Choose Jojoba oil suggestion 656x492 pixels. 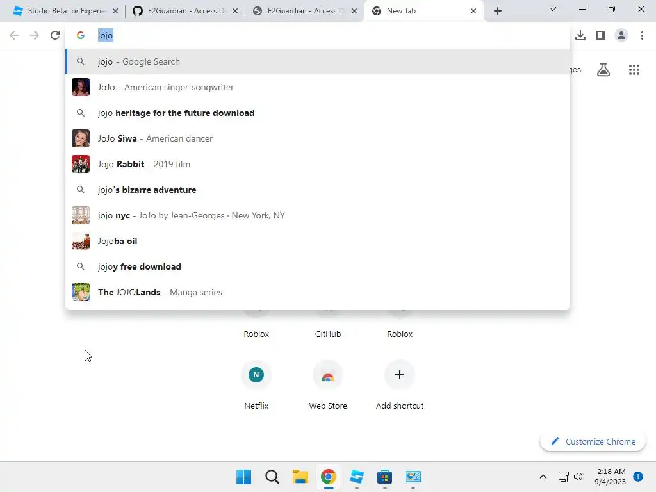[x=318, y=241]
